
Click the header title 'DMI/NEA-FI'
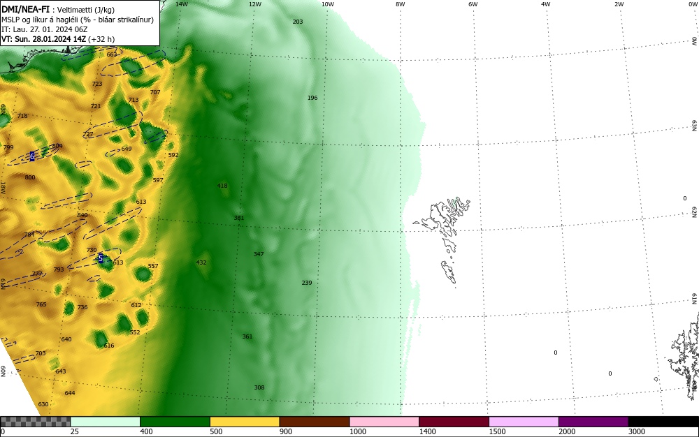pyautogui.click(x=25, y=9)
